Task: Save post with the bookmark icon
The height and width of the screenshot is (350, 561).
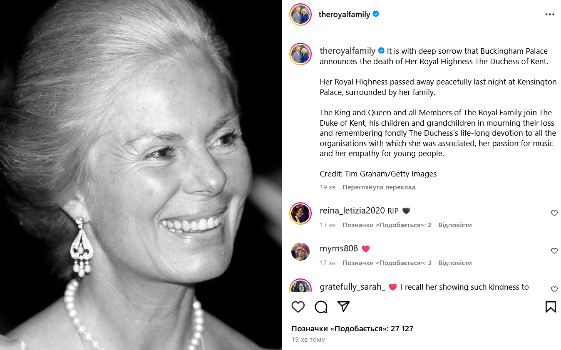Action: pyautogui.click(x=551, y=307)
